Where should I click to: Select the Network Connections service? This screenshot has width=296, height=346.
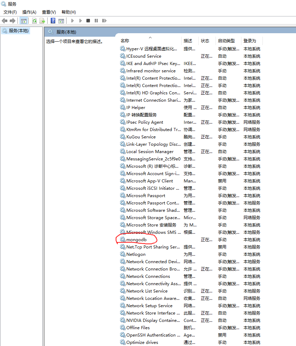pyautogui.click(x=190, y=276)
